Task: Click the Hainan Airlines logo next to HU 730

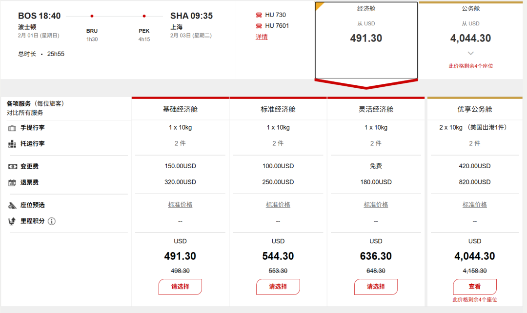Action: pyautogui.click(x=259, y=15)
